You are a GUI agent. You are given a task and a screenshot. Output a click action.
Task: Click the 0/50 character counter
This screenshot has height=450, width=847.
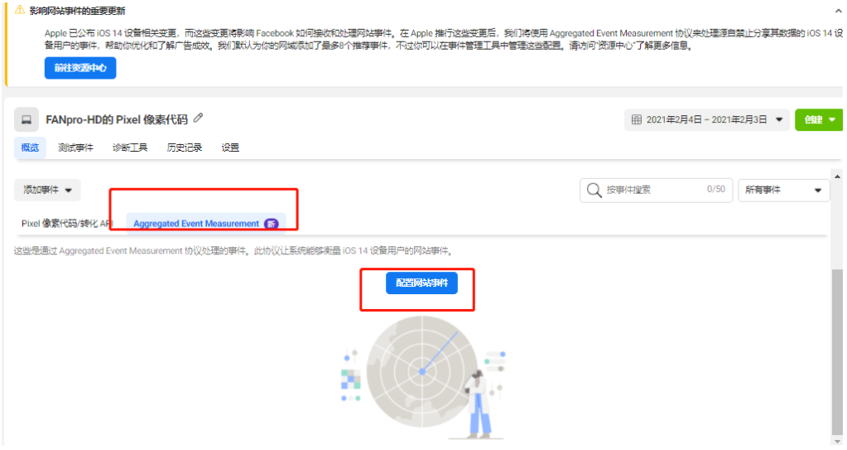[715, 189]
